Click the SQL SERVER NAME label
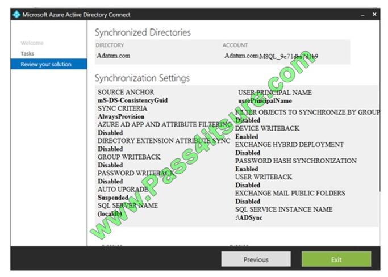Screen dimensions: 388x277 [128, 205]
